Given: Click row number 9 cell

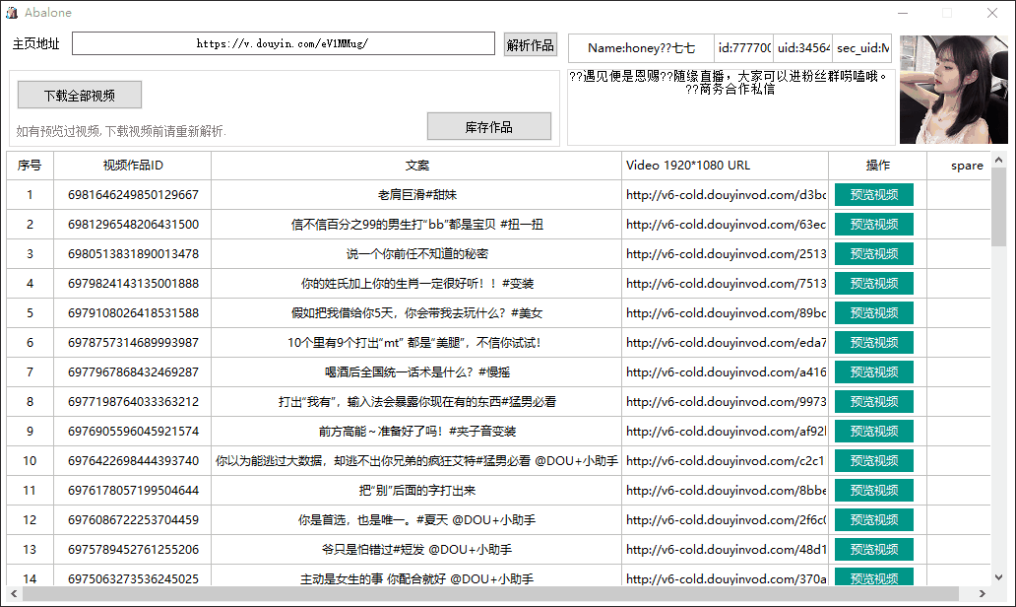Looking at the screenshot, I should (x=30, y=432).
